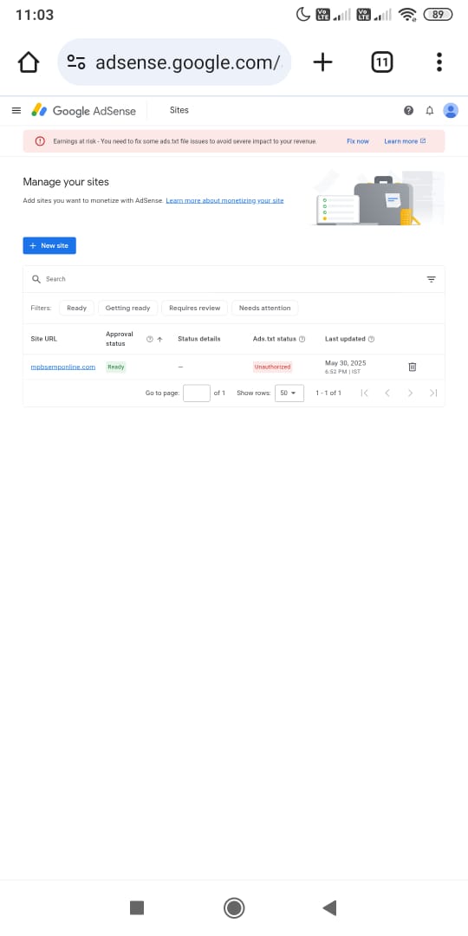
Task: Go to the last page arrow
Action: [433, 393]
